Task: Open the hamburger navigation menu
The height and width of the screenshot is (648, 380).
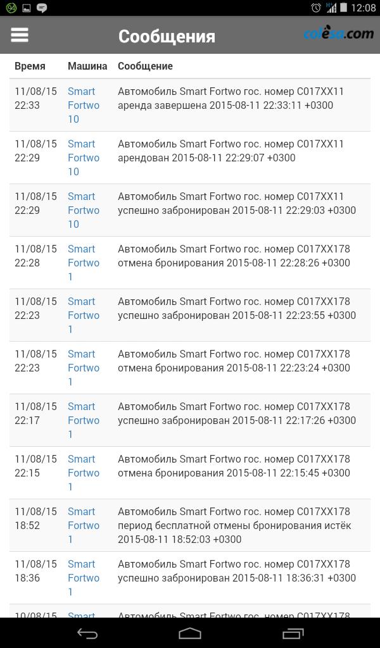Action: (20, 35)
